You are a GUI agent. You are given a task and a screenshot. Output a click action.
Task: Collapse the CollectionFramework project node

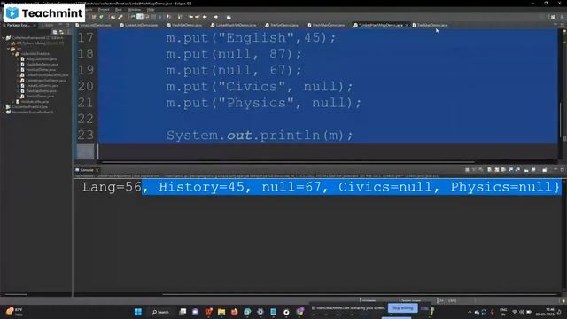point(4,37)
